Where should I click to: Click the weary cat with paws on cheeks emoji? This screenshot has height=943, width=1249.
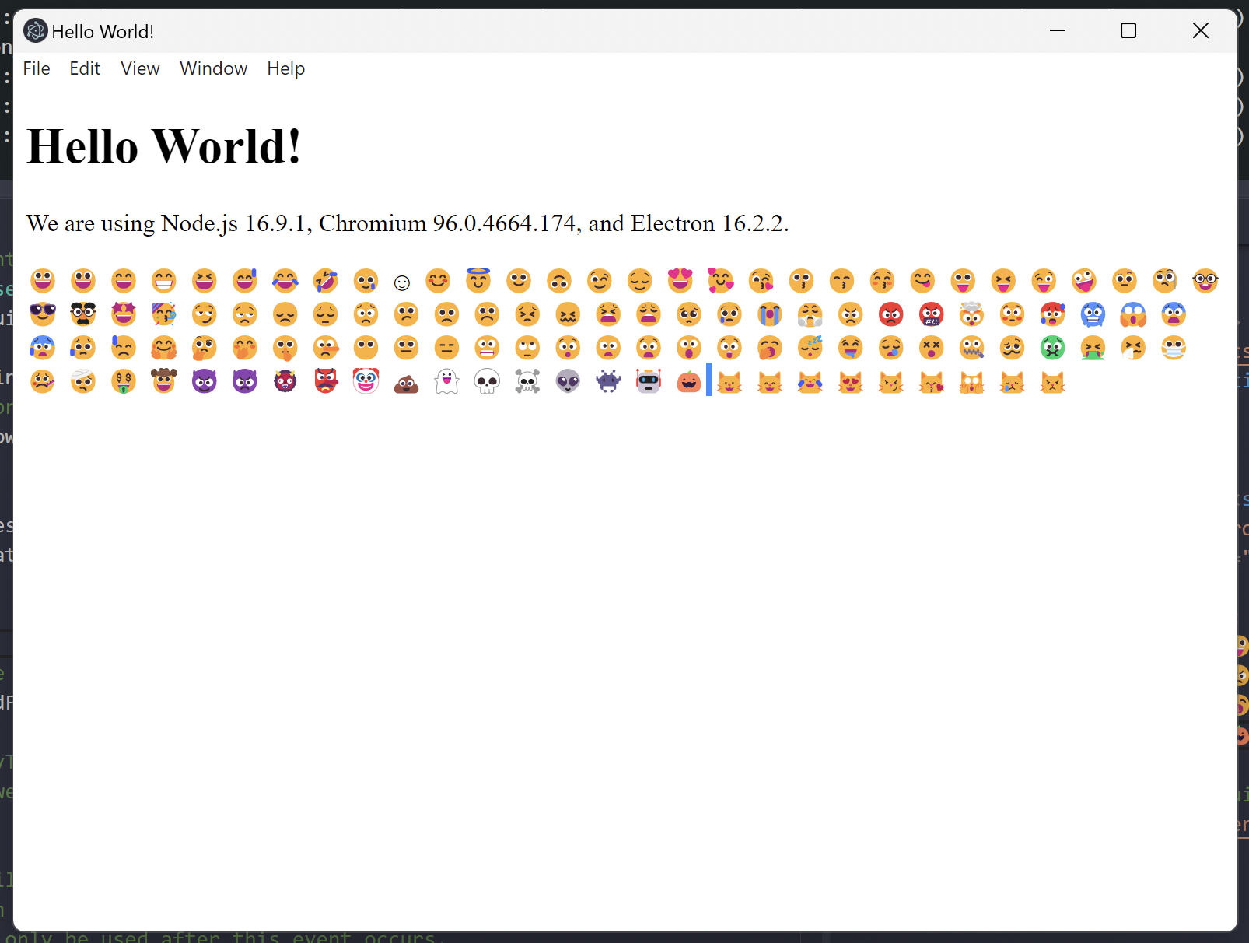pyautogui.click(x=972, y=382)
